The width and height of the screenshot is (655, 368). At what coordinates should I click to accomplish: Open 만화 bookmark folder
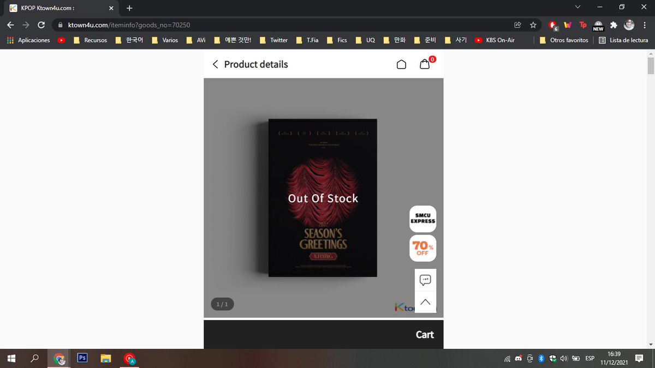click(x=395, y=40)
